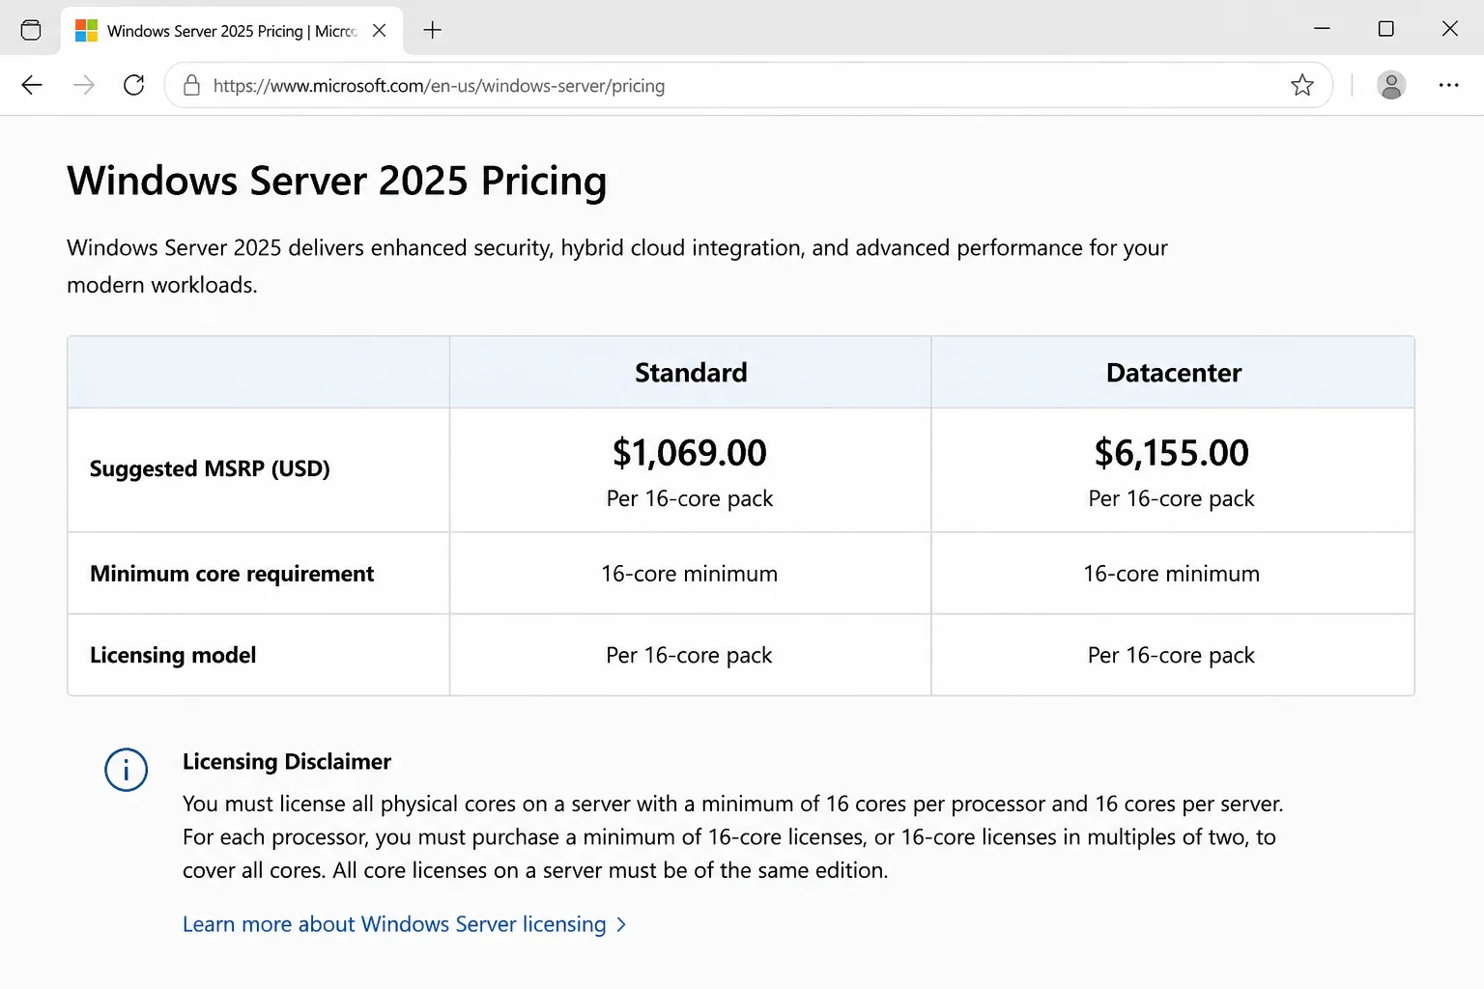Click 'Per 16-core pack' under Datacenter price

point(1172,498)
